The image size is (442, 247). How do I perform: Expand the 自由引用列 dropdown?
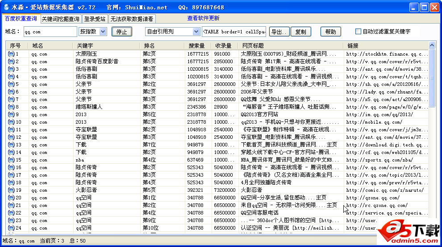tap(196, 32)
